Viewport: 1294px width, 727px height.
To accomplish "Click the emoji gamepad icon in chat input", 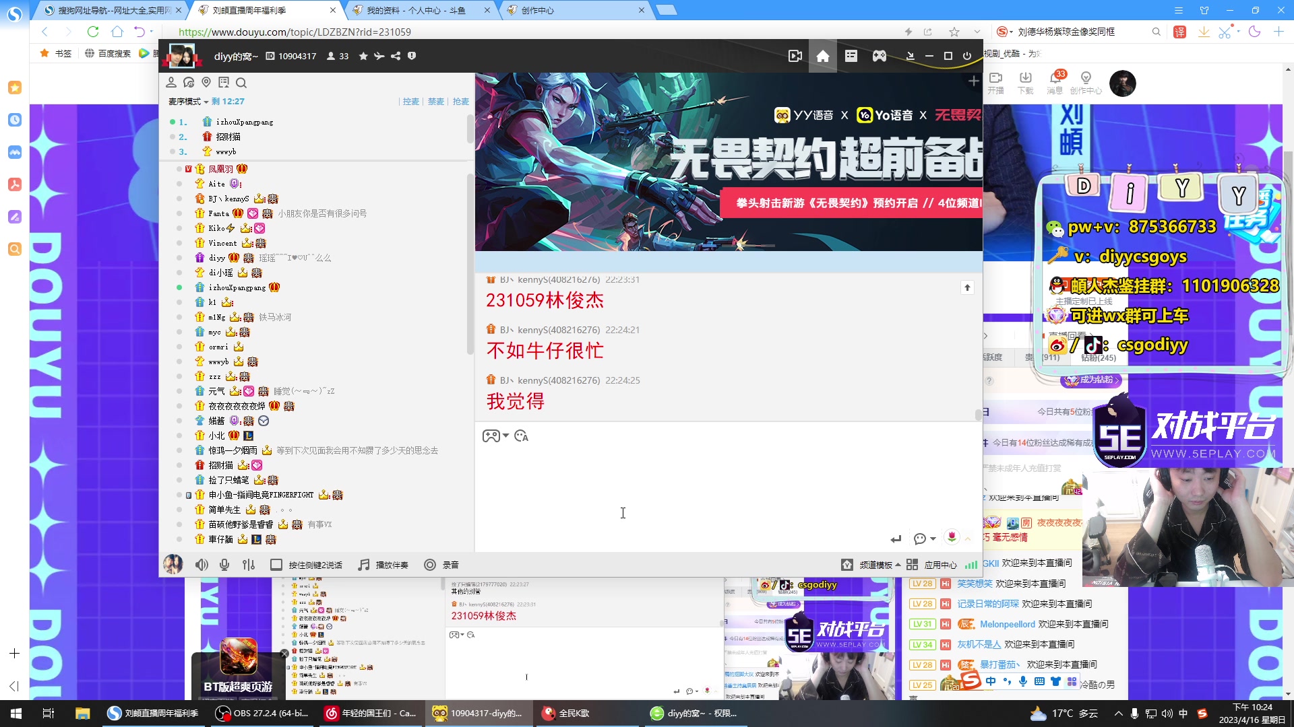I will pyautogui.click(x=491, y=436).
